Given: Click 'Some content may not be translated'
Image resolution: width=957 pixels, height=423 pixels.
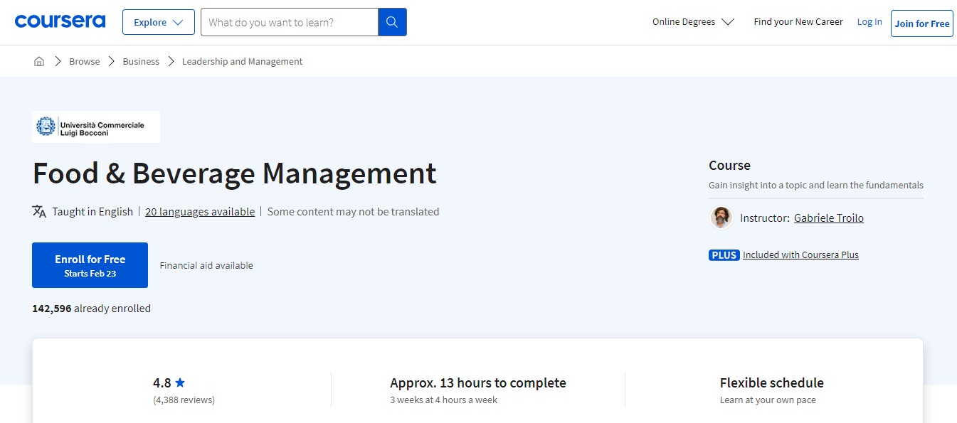Looking at the screenshot, I should (353, 211).
